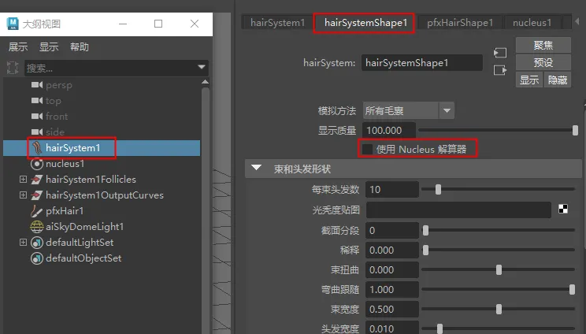Expand the hairSystem1OutputCurves tree node
Screen dimensions: 586x334
(x=23, y=195)
